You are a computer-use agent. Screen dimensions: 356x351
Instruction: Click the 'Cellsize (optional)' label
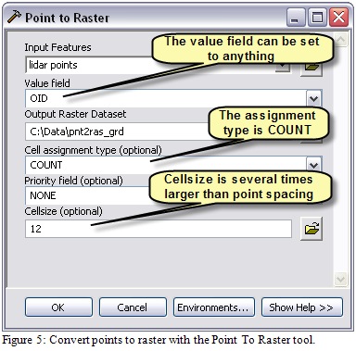(63, 211)
